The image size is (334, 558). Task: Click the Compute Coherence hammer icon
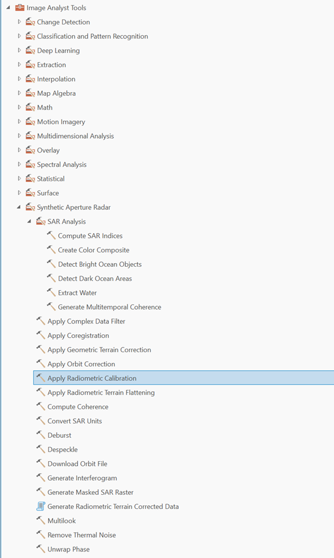pyautogui.click(x=41, y=406)
